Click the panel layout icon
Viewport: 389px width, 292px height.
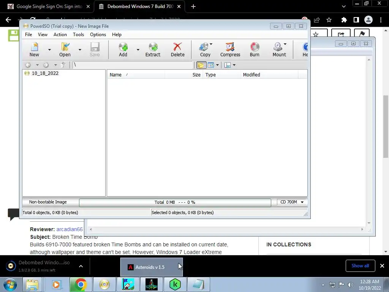228,65
